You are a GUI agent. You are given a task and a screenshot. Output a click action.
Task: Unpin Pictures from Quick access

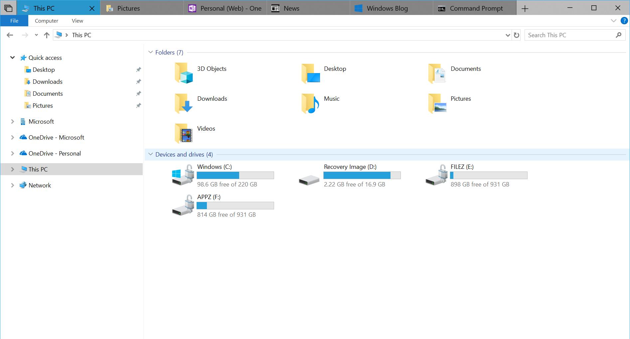coord(138,106)
